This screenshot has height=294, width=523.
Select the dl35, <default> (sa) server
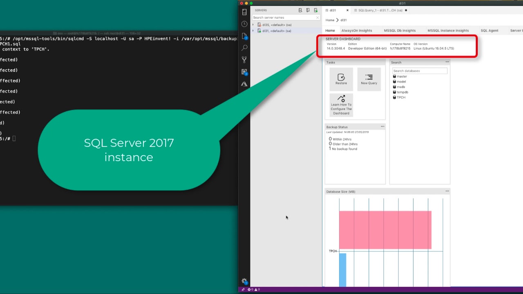[x=277, y=25]
